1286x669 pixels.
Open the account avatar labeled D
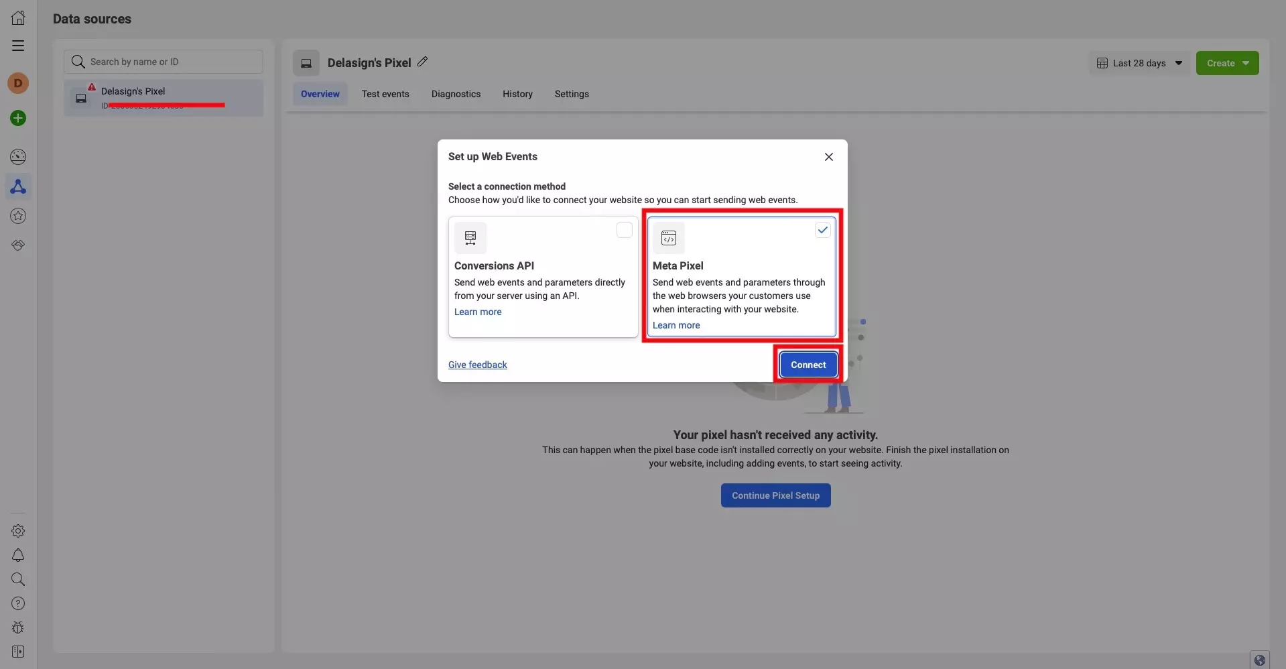(18, 83)
